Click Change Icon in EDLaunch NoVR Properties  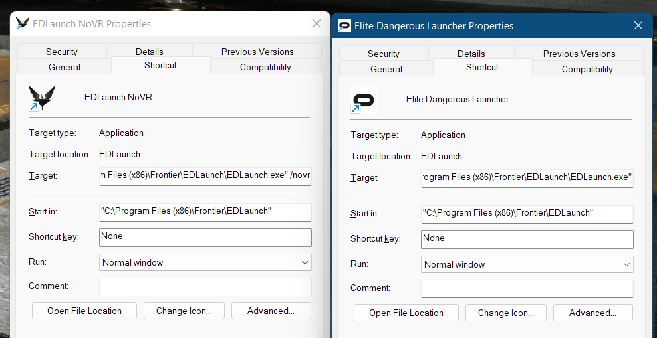point(184,311)
